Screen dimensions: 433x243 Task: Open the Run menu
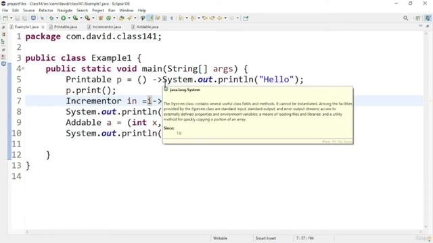click(112, 10)
